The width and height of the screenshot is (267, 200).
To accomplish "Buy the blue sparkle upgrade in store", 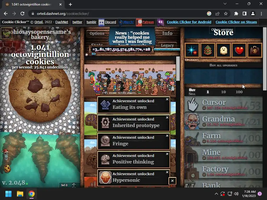I will coord(192,51).
